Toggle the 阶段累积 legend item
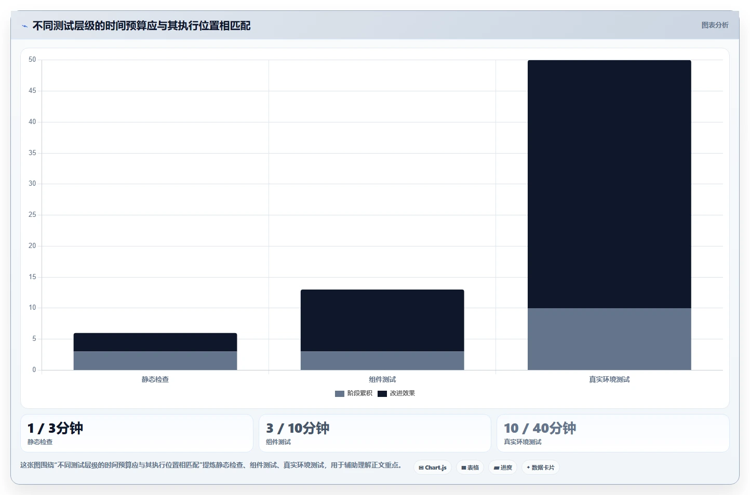 pos(354,393)
